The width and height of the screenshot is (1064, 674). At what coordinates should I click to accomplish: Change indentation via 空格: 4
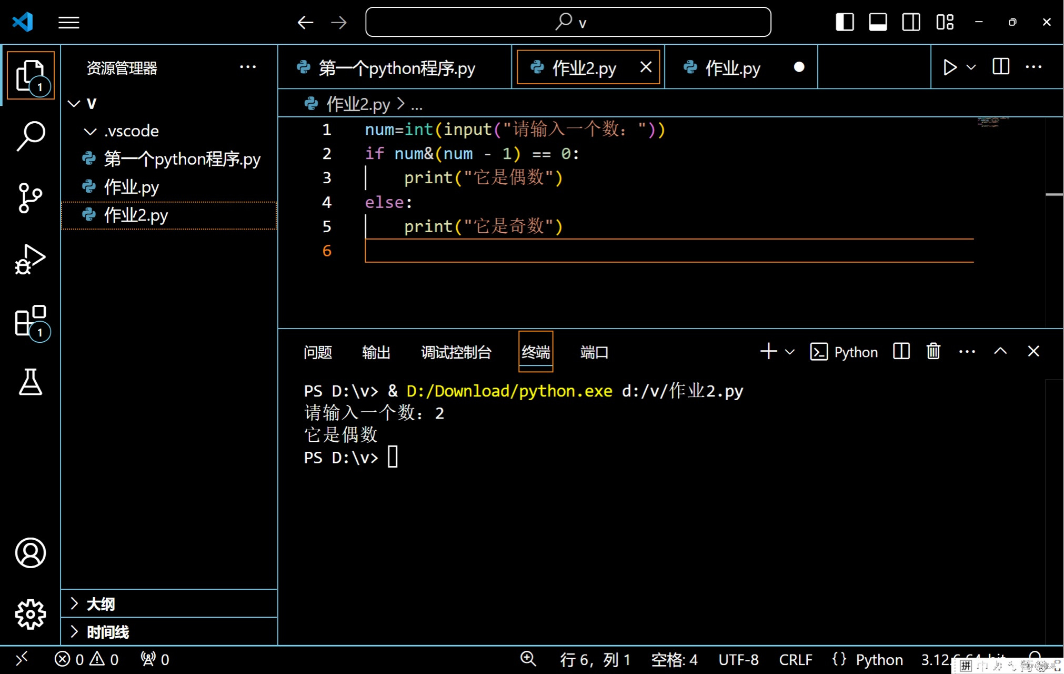tap(674, 659)
